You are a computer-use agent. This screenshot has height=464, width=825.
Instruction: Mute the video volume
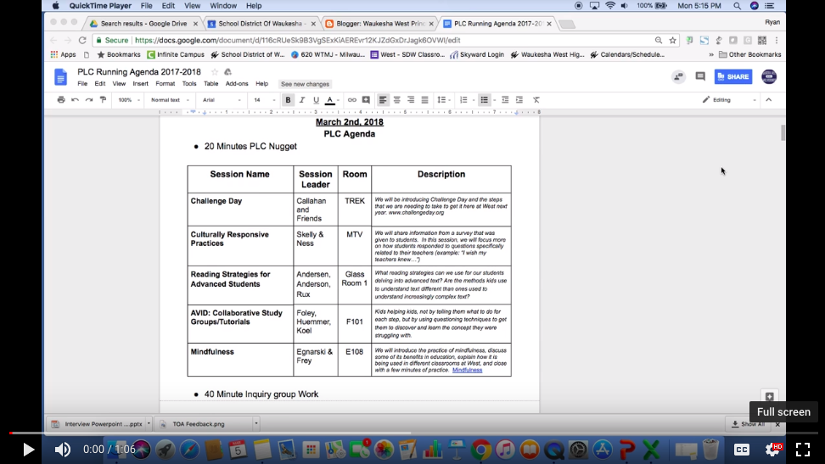pos(63,450)
